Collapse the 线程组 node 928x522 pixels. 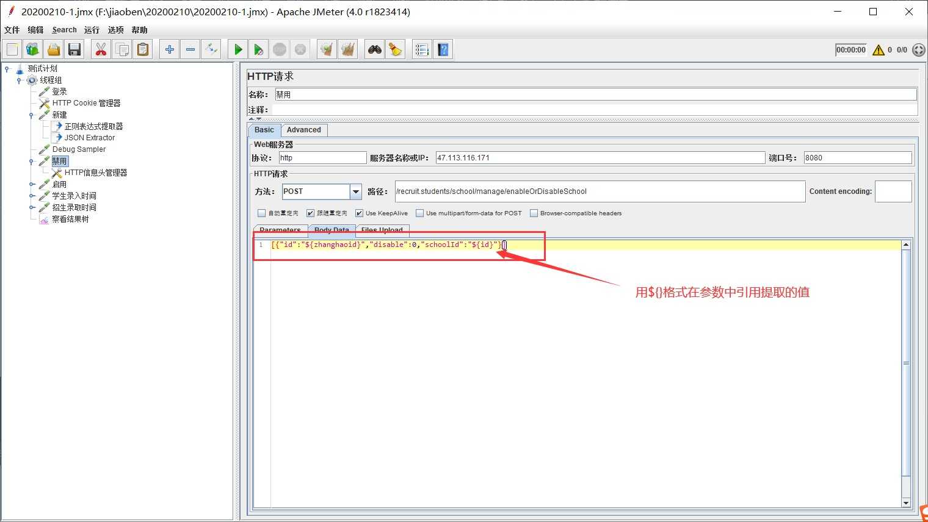pyautogui.click(x=19, y=80)
